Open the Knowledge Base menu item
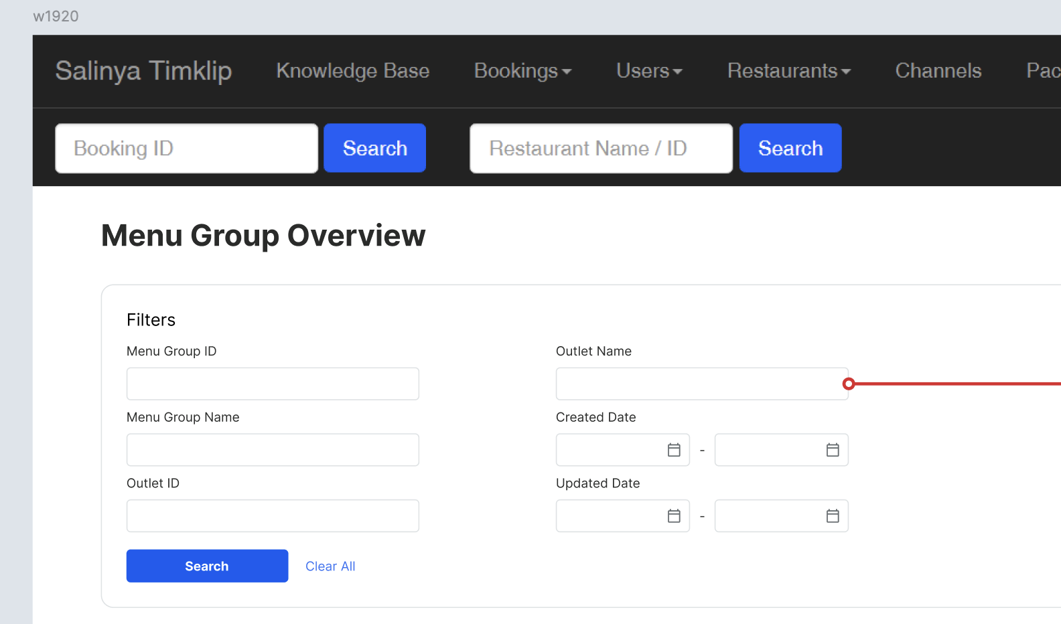 pos(352,71)
